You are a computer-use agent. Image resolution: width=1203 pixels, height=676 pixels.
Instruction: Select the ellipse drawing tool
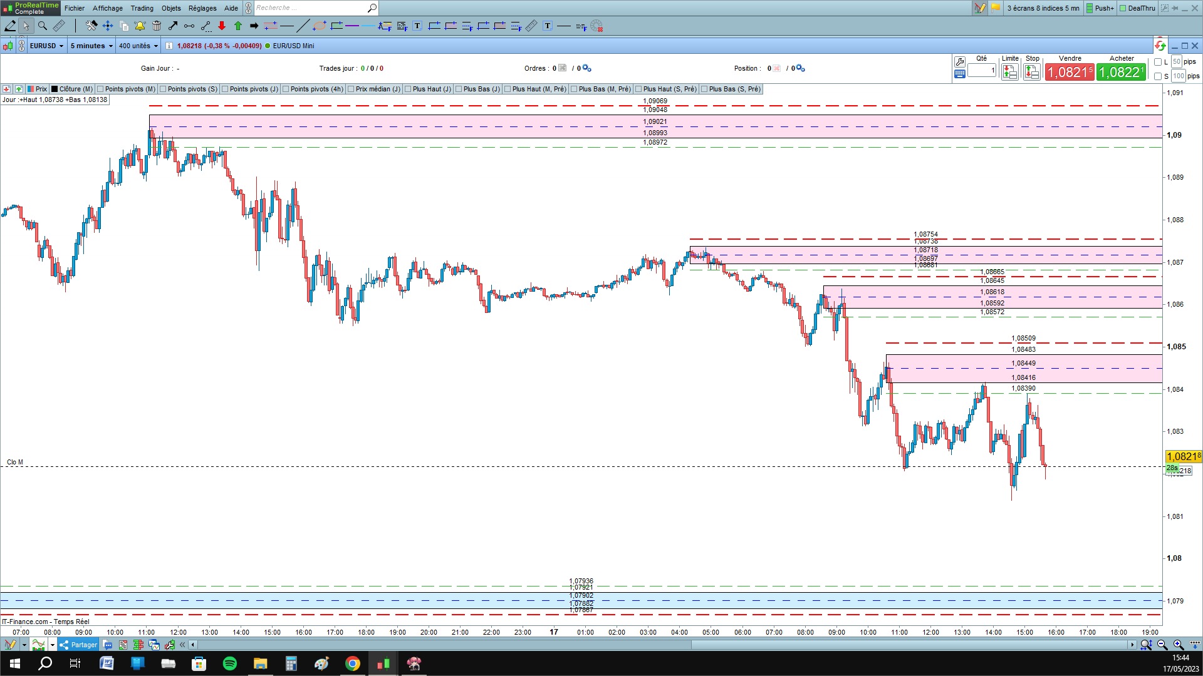click(x=320, y=26)
